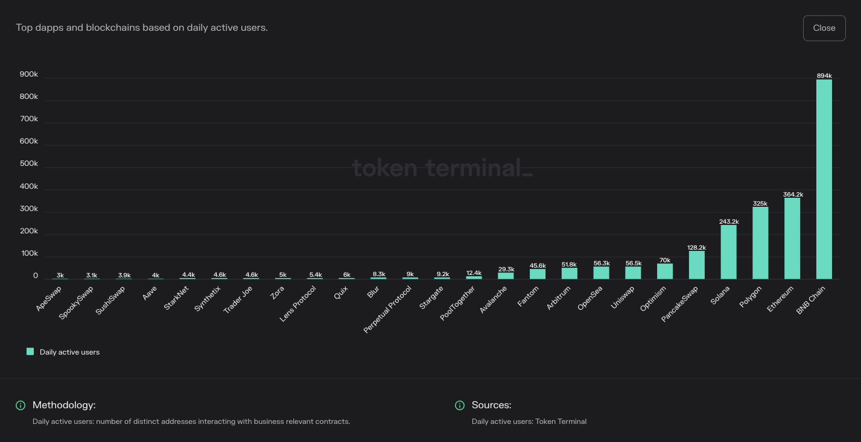Screen dimensions: 861x442
Task: Click the ApeSwap axis label
Action: point(49,298)
